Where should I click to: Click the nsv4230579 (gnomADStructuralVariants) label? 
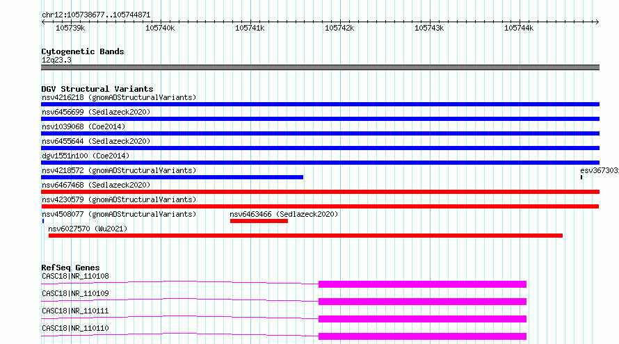(x=119, y=199)
